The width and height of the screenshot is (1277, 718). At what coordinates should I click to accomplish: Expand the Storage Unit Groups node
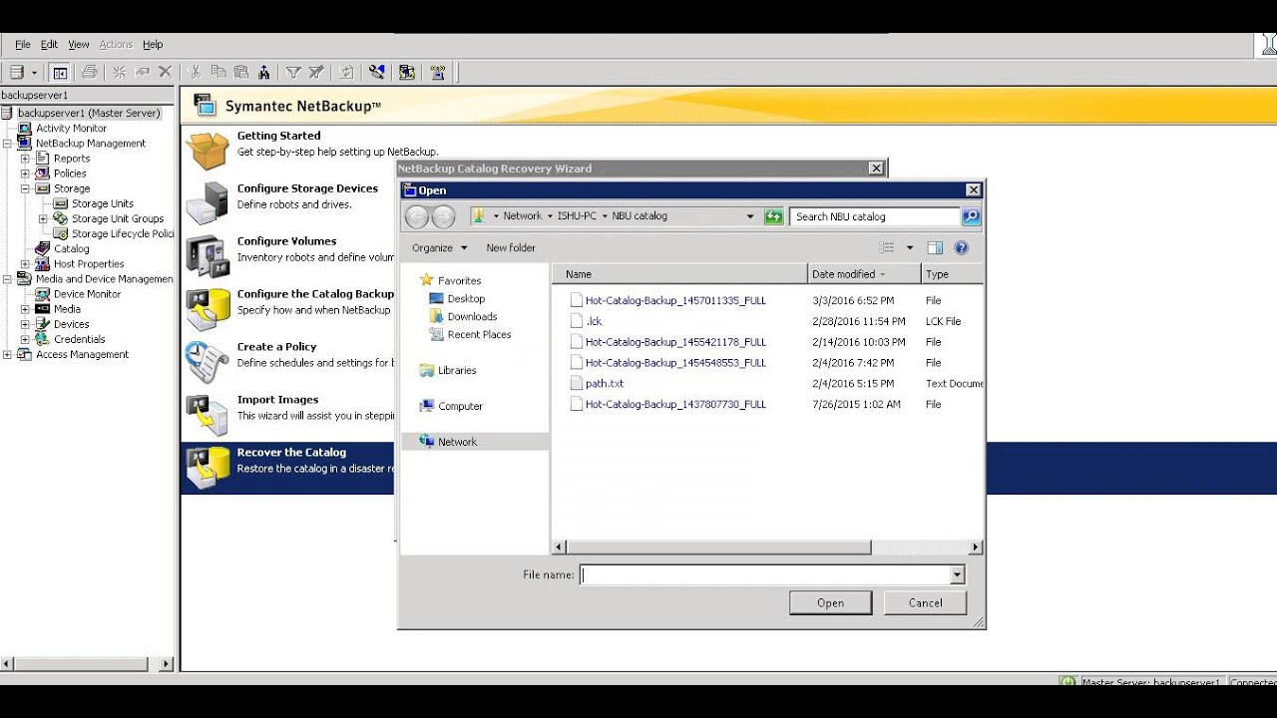click(x=43, y=218)
